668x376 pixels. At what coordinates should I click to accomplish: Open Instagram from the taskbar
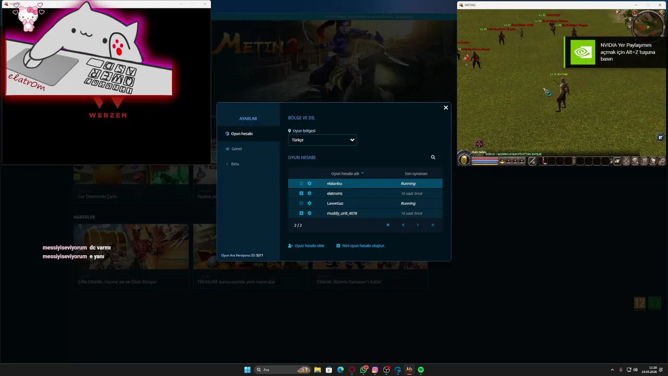click(375, 370)
